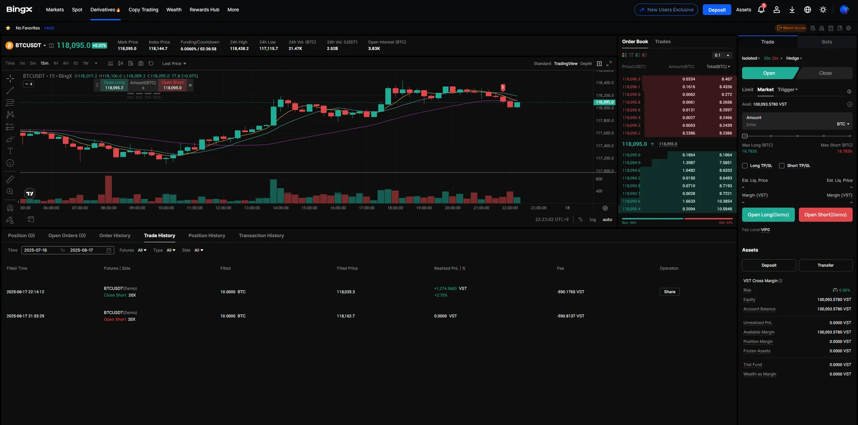
Task: Click the Open Short(Demo) button
Action: click(x=825, y=215)
